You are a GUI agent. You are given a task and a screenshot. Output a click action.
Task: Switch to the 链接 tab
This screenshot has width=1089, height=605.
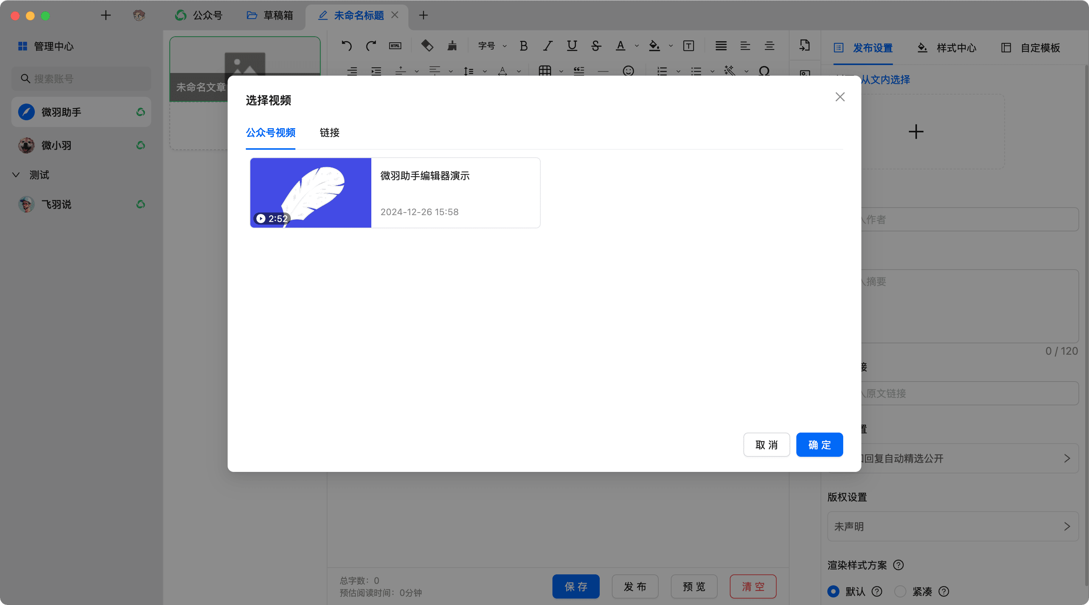click(x=329, y=133)
